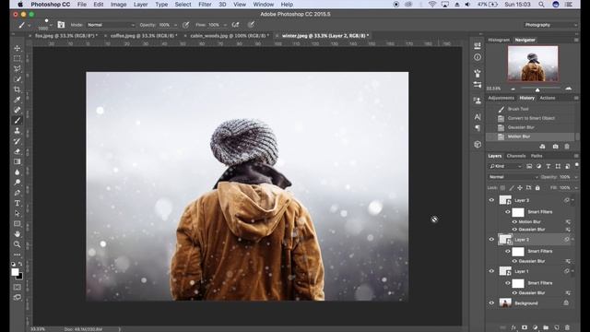Viewport: 590px width, 332px height.
Task: Click the Navigator zoom slider handle
Action: coord(537,89)
